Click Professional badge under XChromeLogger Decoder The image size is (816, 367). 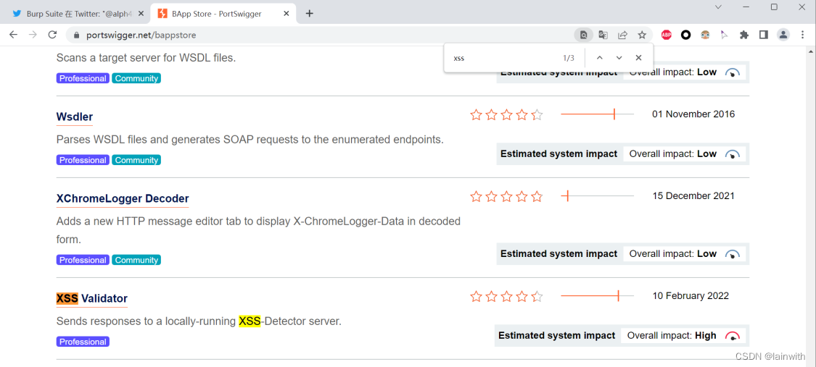point(83,260)
